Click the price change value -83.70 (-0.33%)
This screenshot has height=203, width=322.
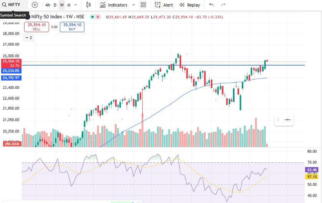tap(209, 17)
